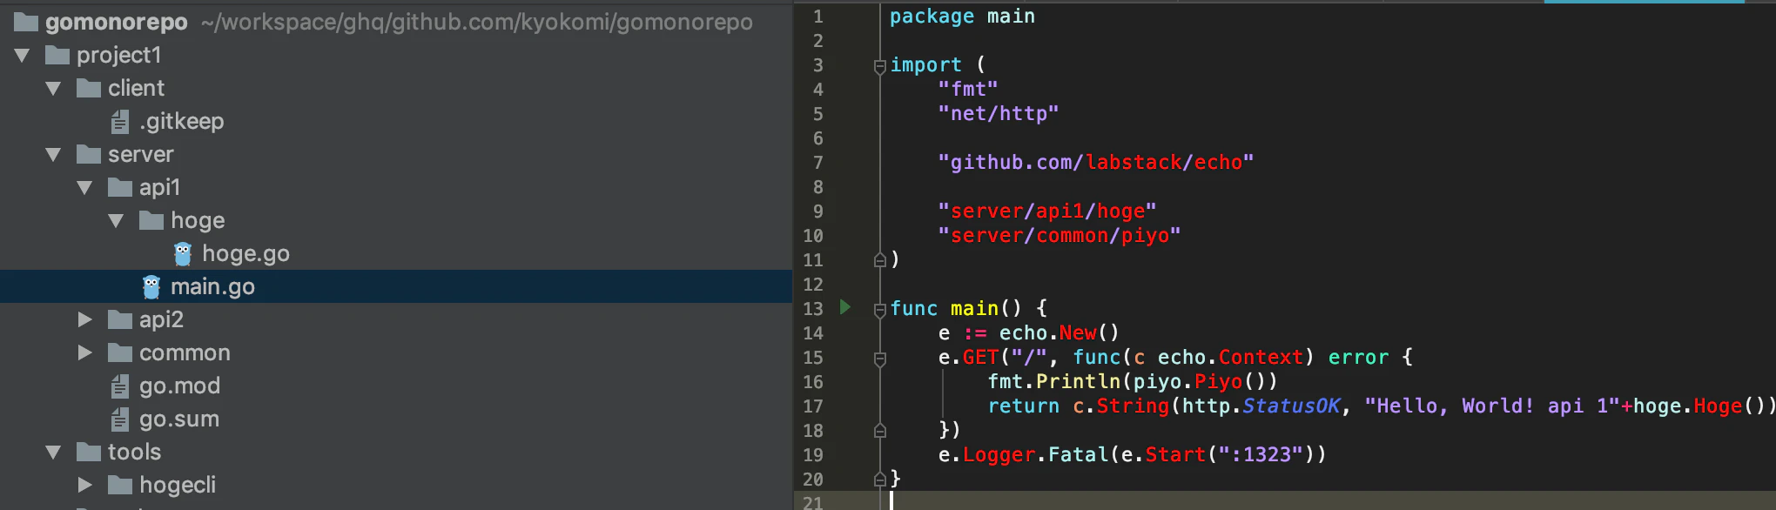
Task: Click the hoge folder icon
Action: point(151,220)
